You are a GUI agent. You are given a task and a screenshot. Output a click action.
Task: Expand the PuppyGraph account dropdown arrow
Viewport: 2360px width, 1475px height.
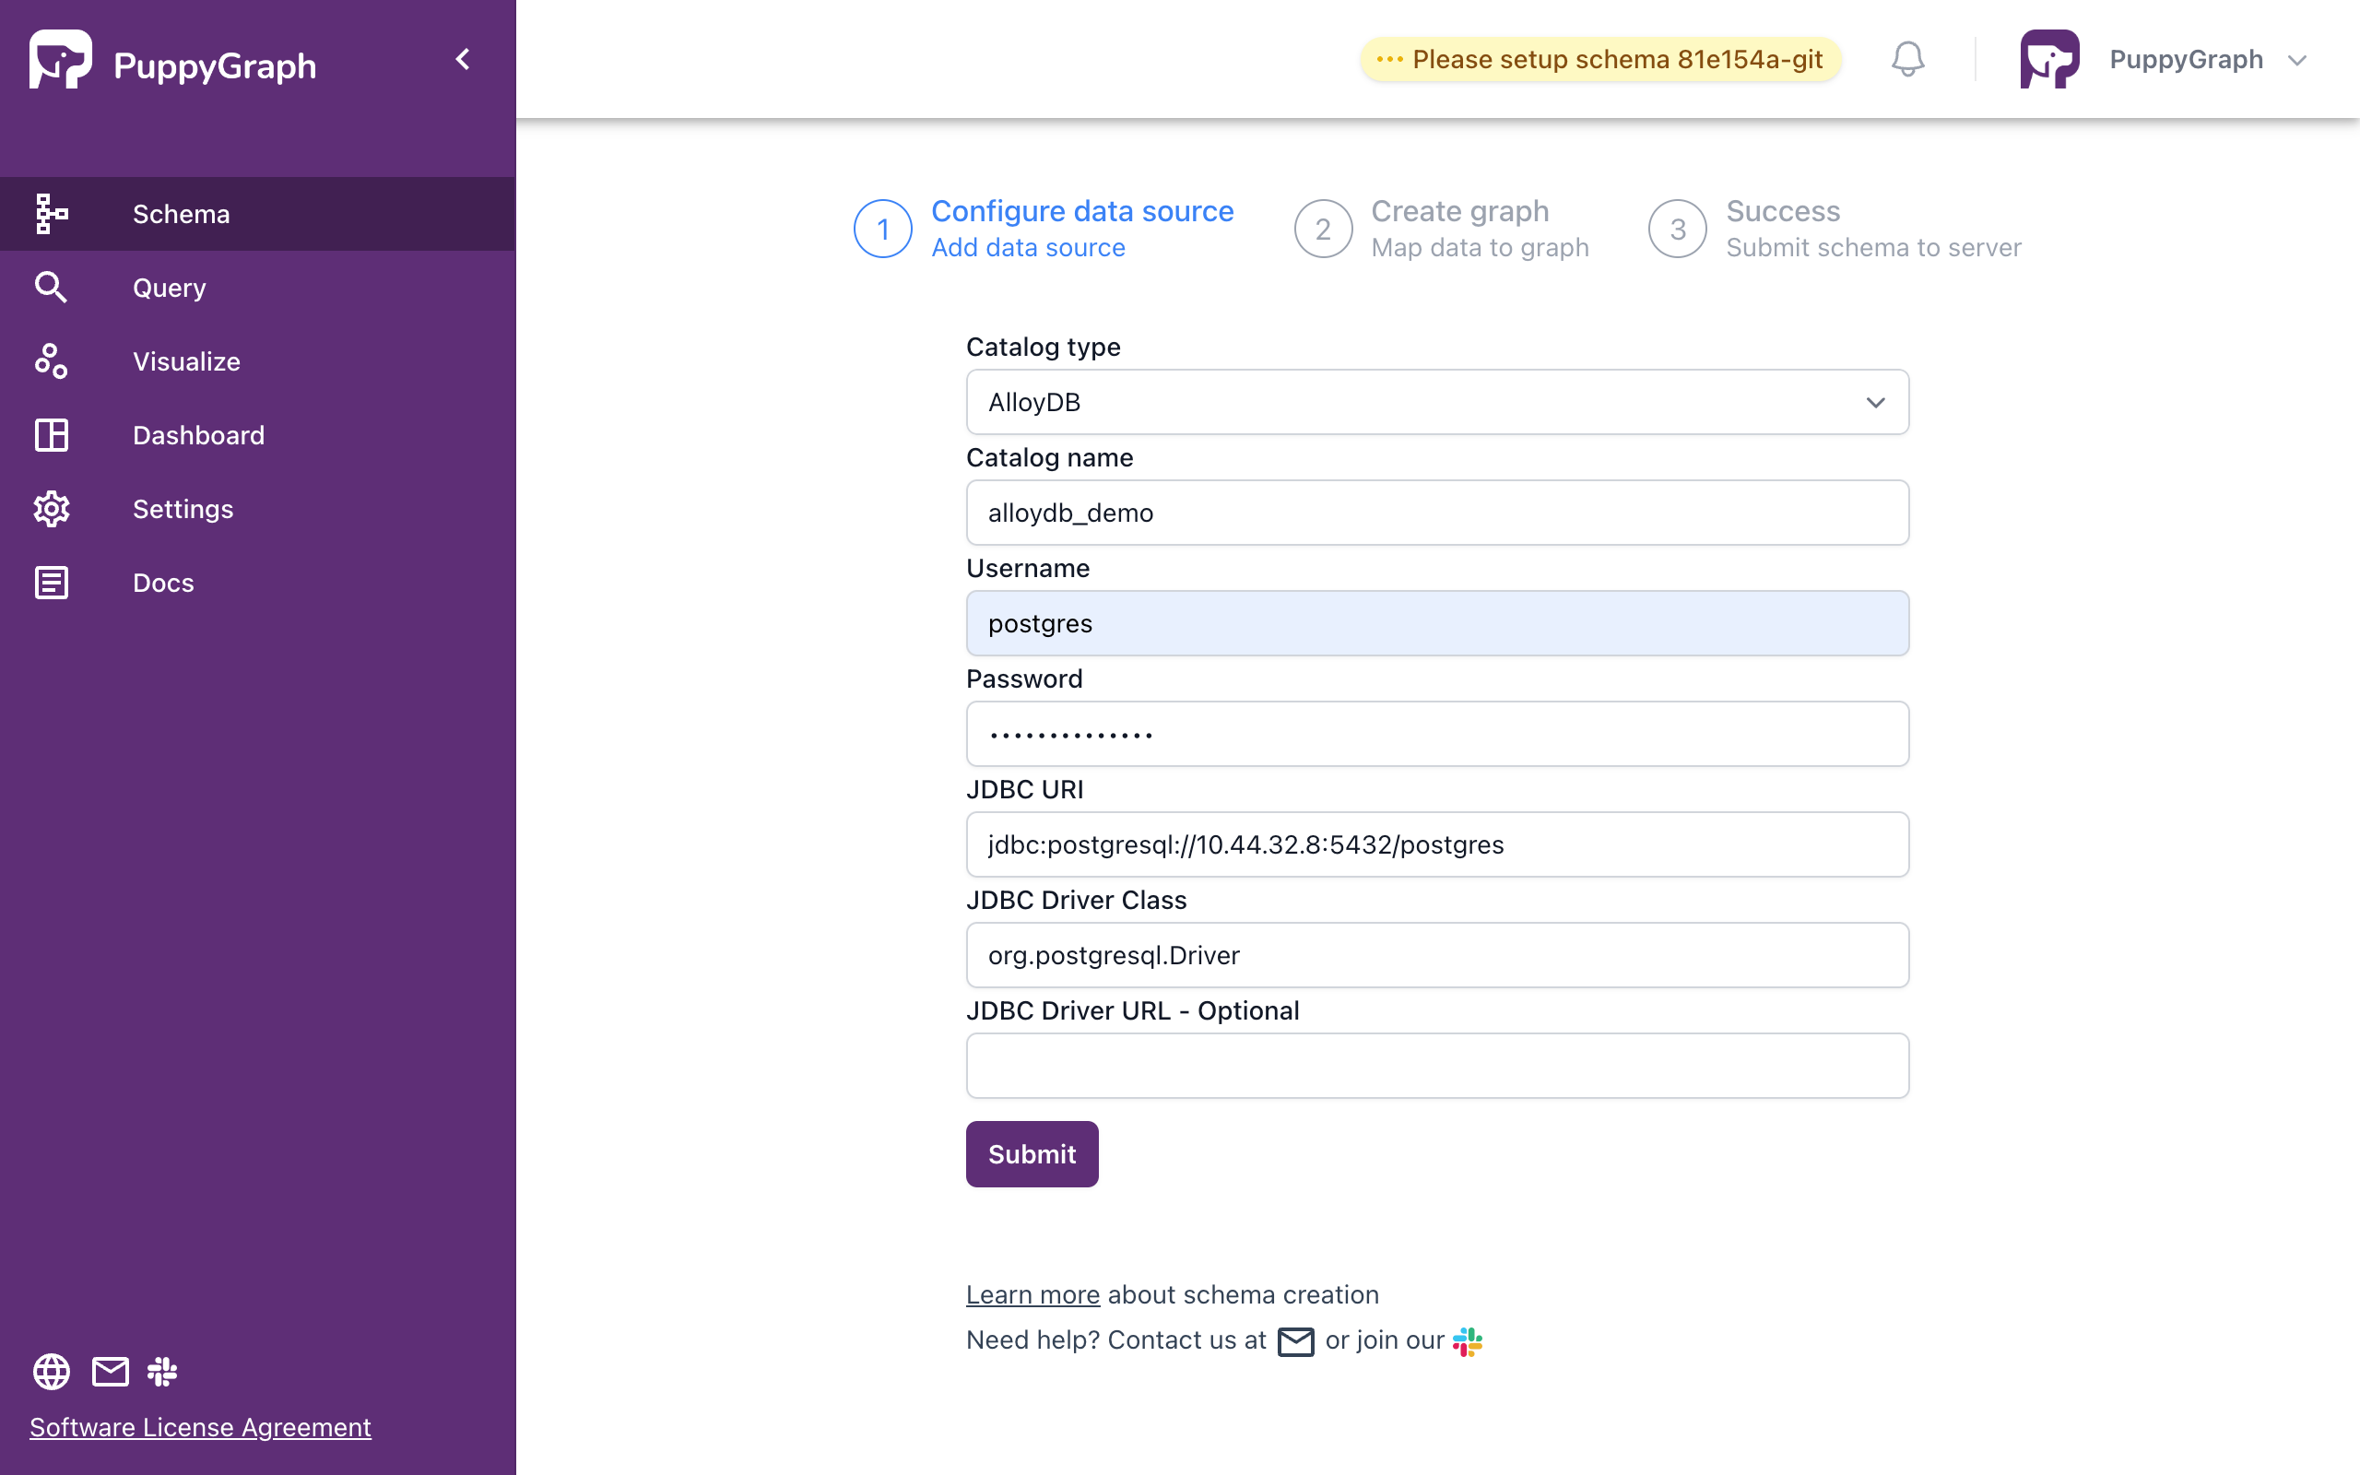pyautogui.click(x=2296, y=61)
